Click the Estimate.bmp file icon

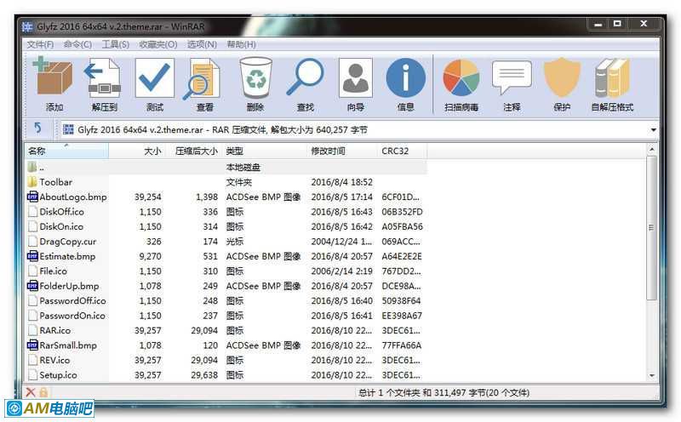point(32,256)
